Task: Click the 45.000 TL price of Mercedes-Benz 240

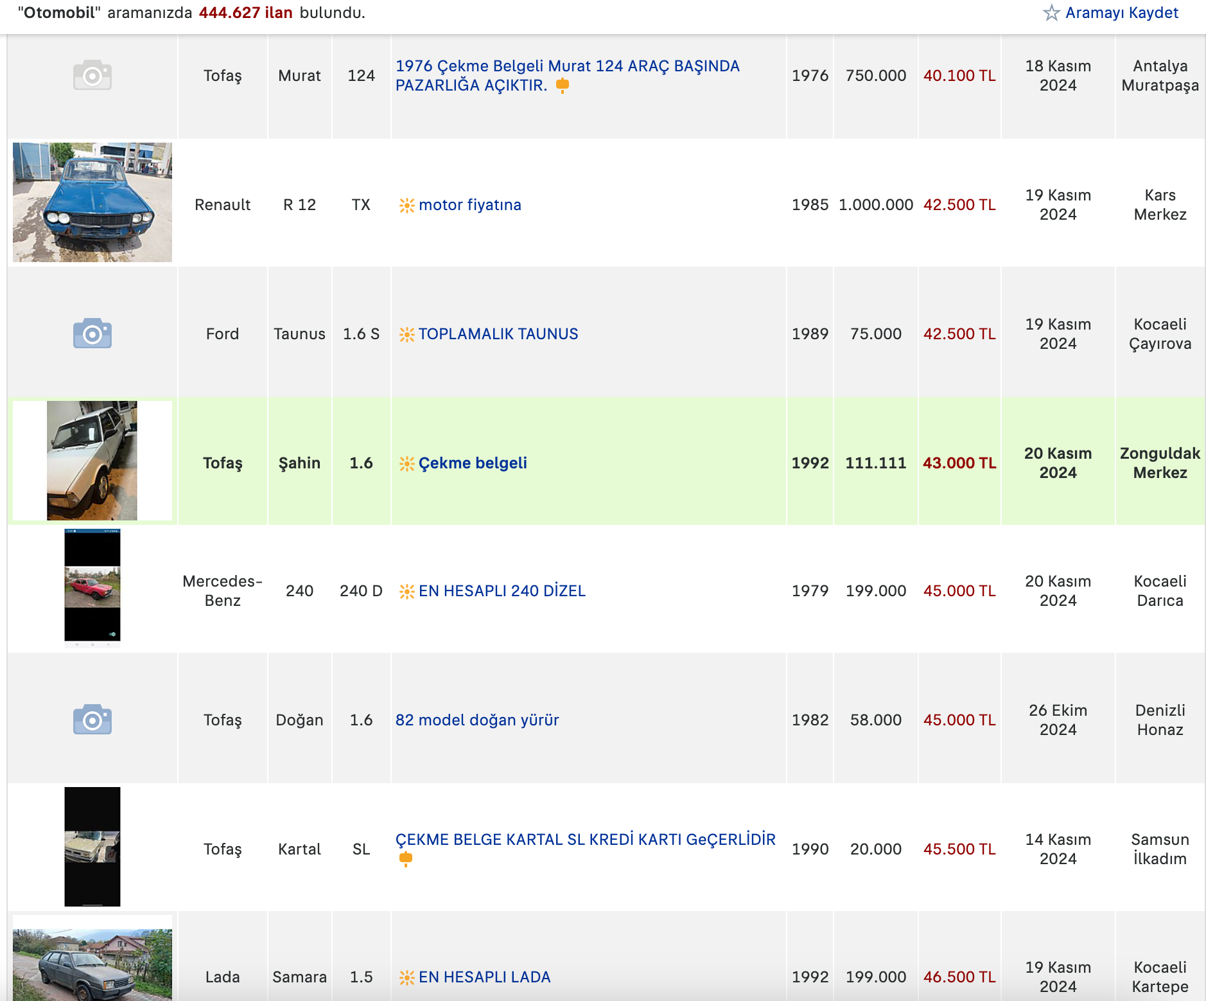Action: [959, 591]
